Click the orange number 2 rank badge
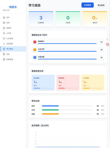The image size is (110, 148). [x=35, y=50]
